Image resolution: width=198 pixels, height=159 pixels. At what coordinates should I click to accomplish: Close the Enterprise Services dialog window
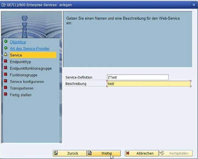click(x=193, y=5)
